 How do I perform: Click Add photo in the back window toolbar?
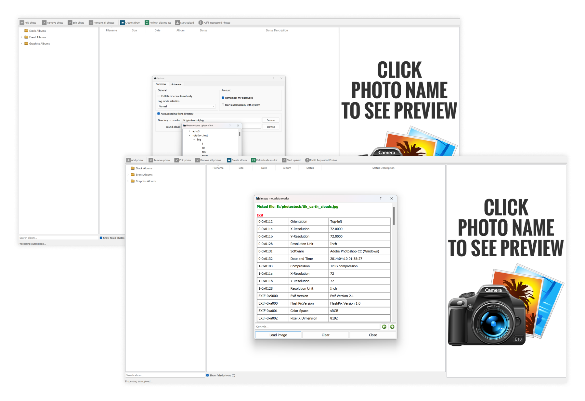click(x=28, y=23)
